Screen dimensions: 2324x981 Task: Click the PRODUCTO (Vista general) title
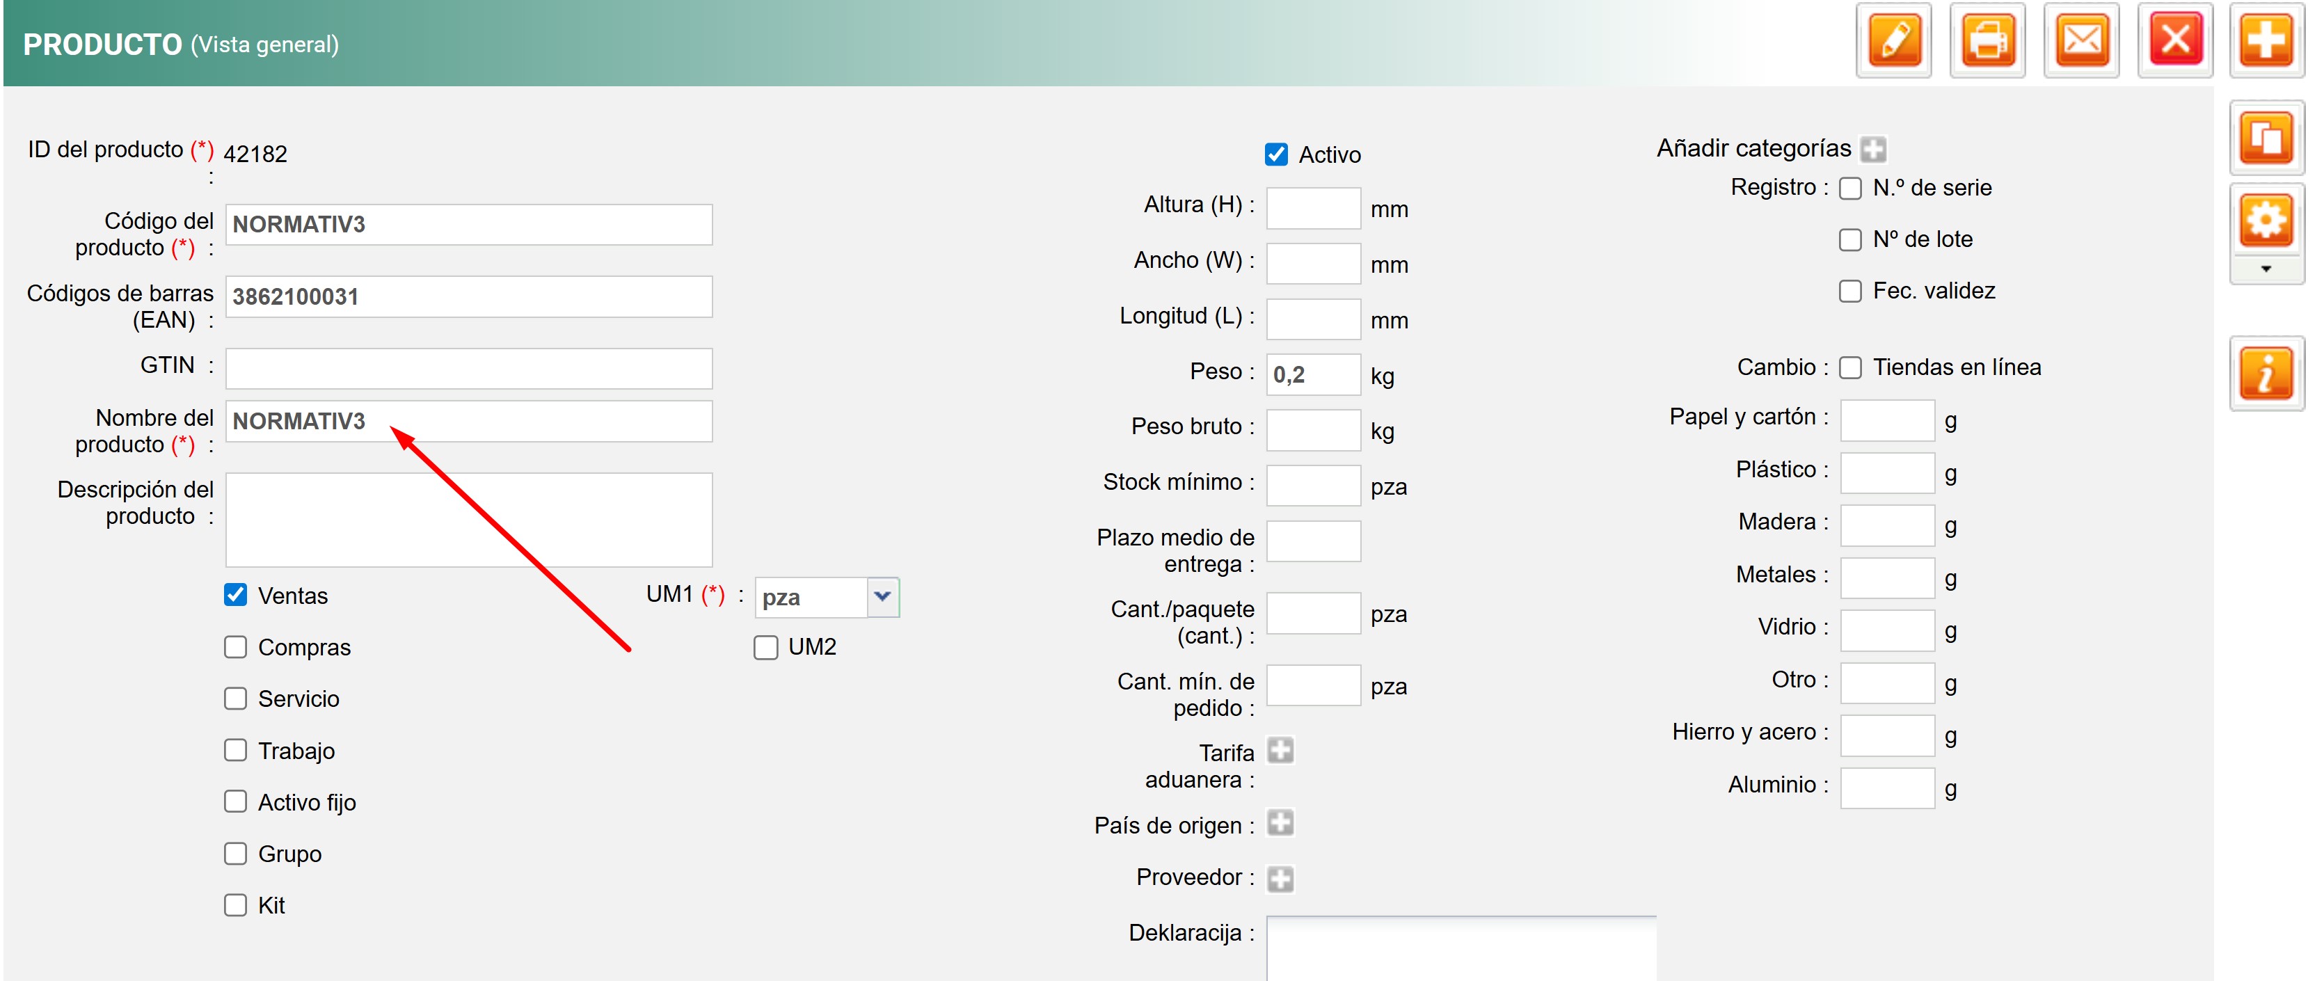[x=182, y=45]
